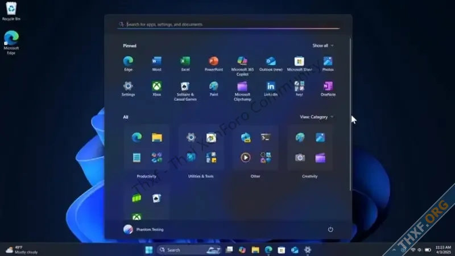455x256 pixels.
Task: Open the clock and date flyout
Action: point(443,250)
